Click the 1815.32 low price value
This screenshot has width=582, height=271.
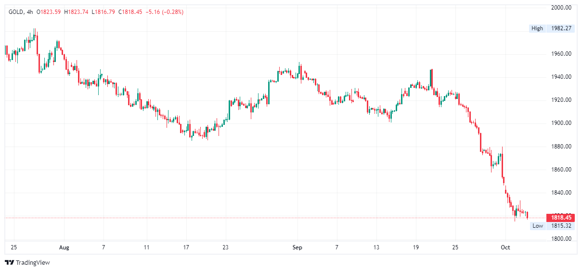tap(561, 226)
